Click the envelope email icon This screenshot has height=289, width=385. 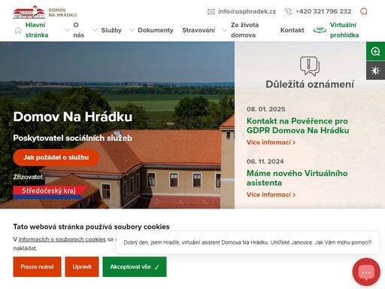point(211,11)
